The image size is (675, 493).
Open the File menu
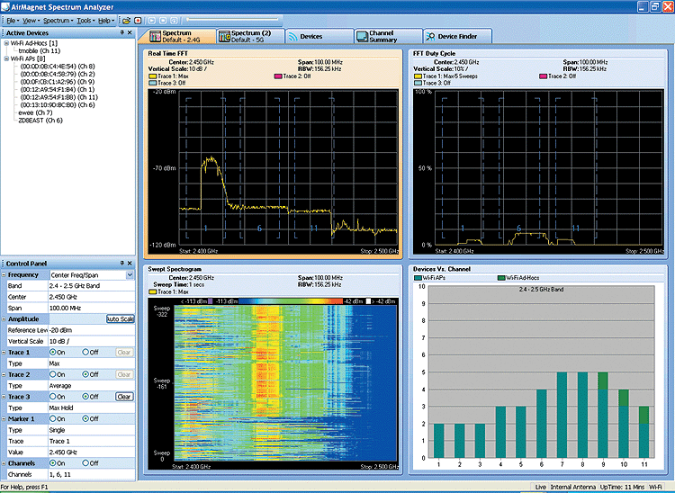coord(12,20)
